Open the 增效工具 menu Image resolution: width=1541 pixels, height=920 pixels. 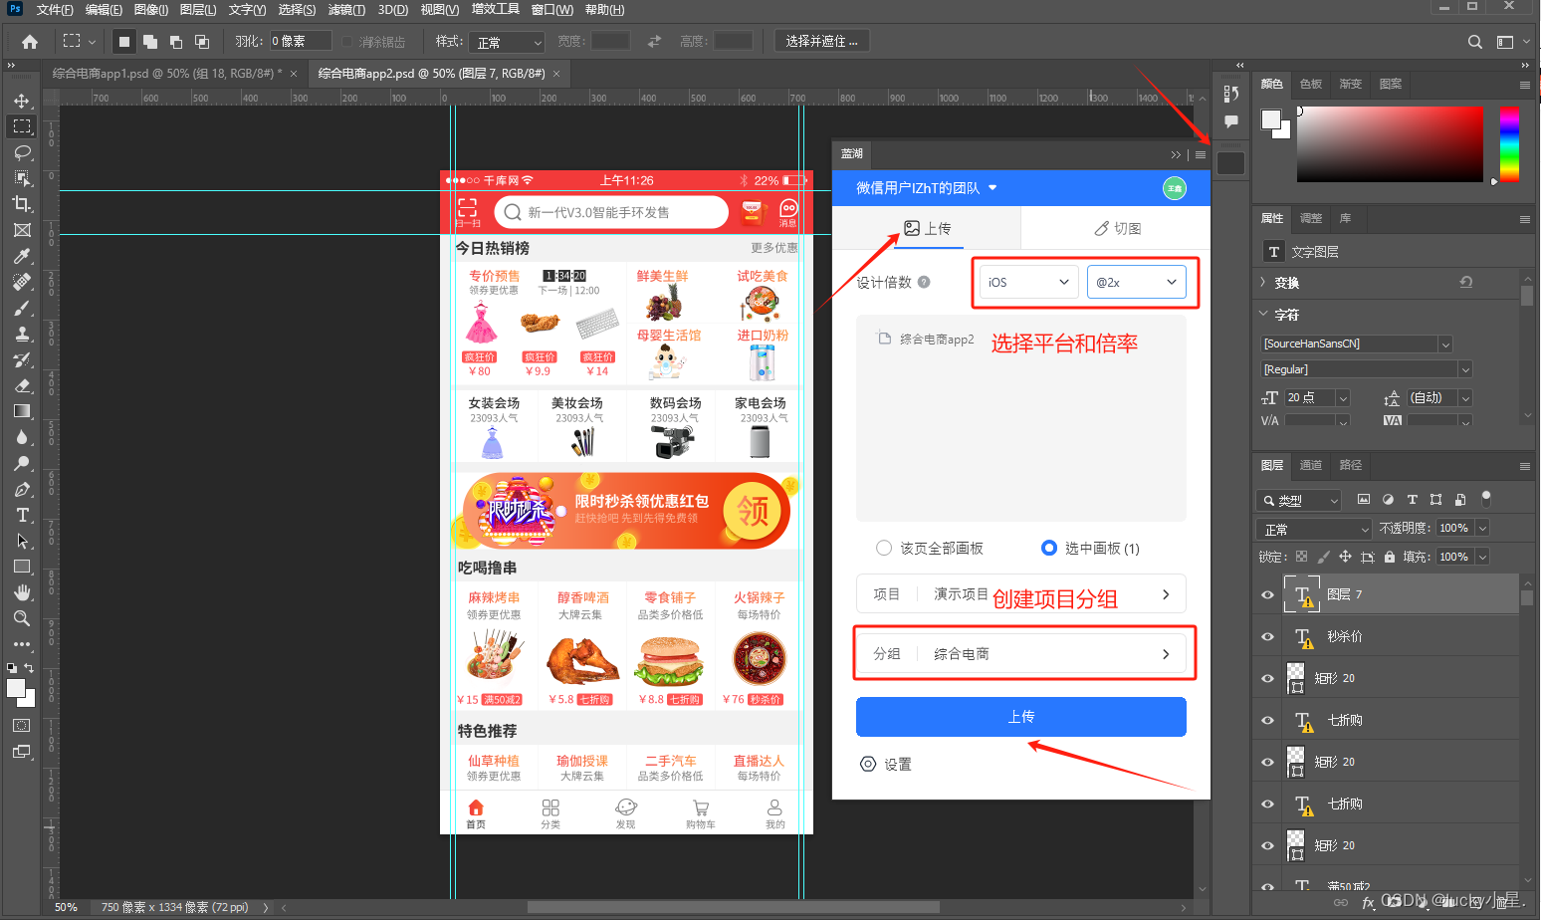[x=496, y=10]
